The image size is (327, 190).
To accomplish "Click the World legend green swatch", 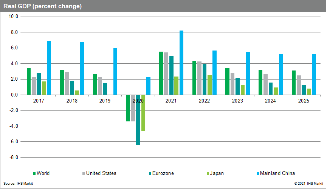I will point(35,173).
